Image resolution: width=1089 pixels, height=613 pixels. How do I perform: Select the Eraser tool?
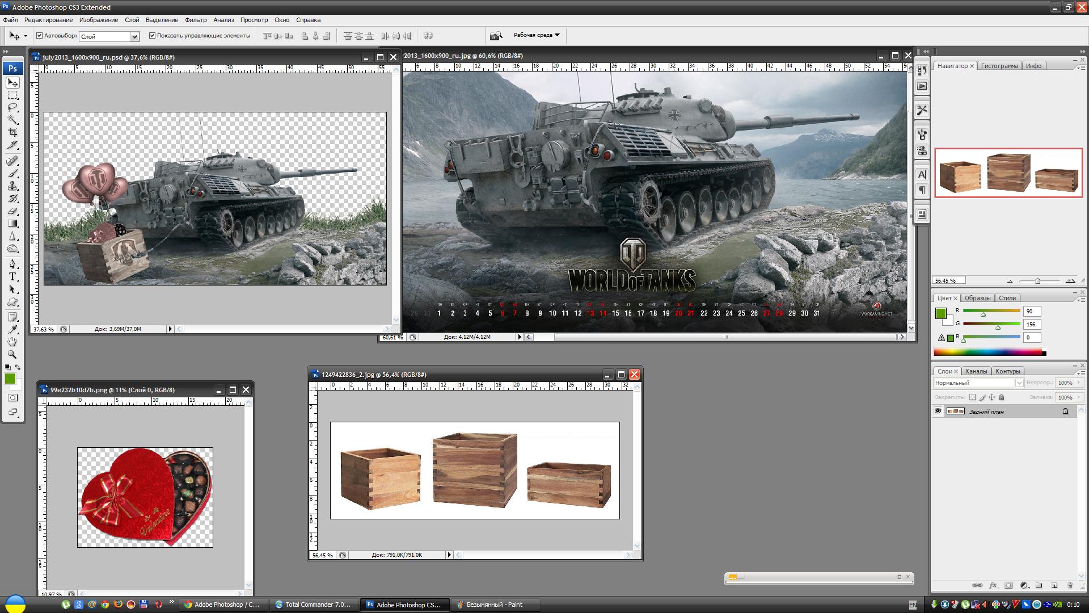(x=12, y=211)
